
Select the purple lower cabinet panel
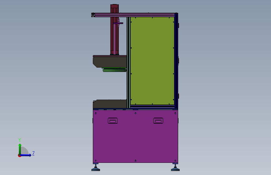click(135, 136)
